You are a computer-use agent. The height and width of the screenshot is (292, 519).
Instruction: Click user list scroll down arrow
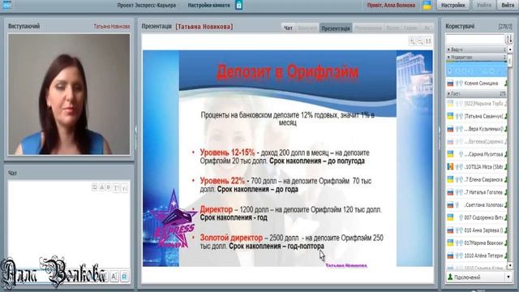pyautogui.click(x=510, y=265)
